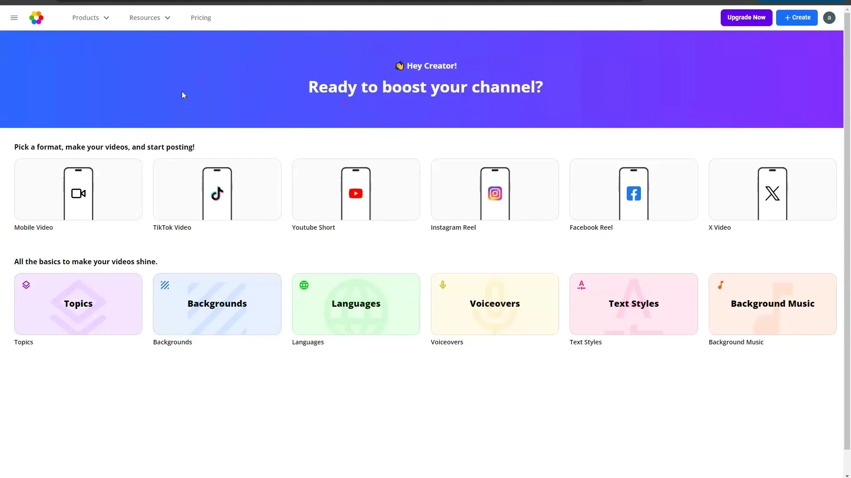The width and height of the screenshot is (851, 478).
Task: Click the Background Music tool icon
Action: (x=720, y=285)
